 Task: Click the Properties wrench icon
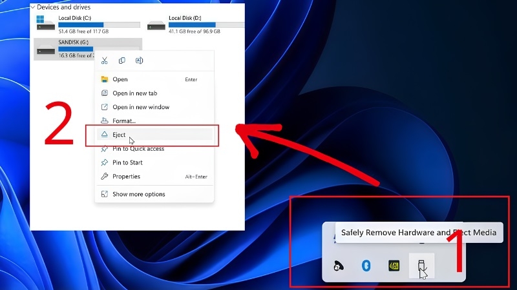(105, 176)
